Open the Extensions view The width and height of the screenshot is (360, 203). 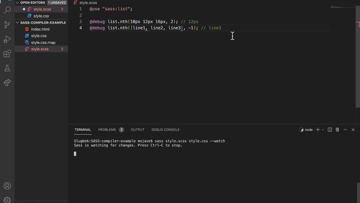(7, 54)
